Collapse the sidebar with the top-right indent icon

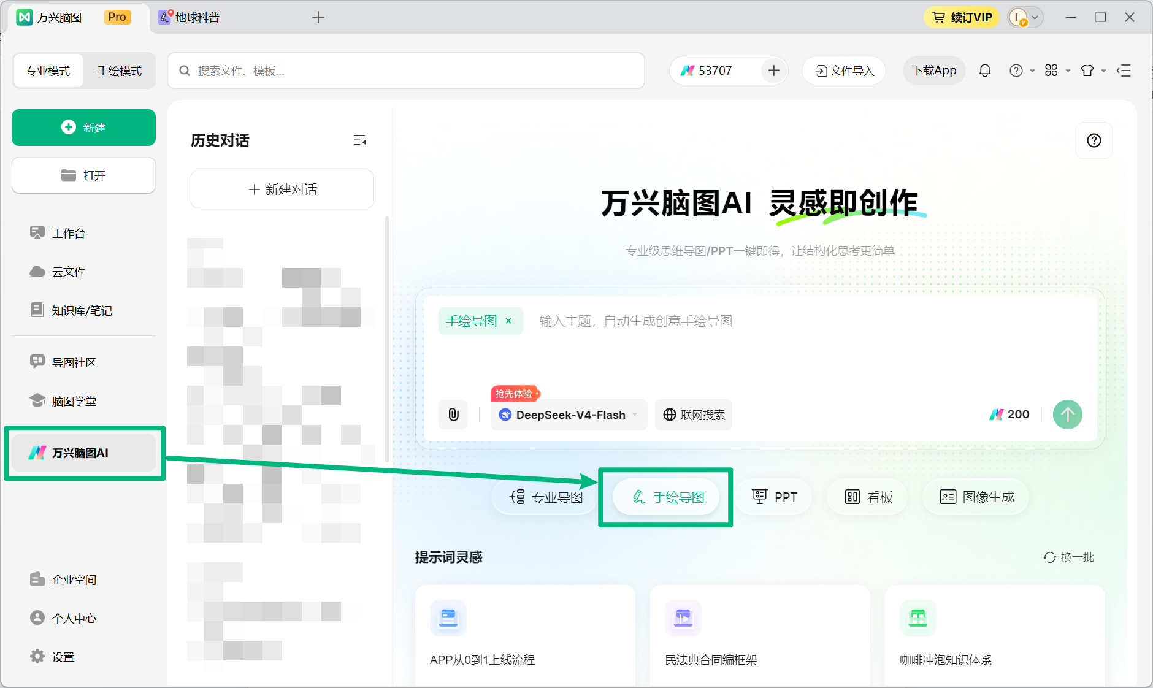[x=1124, y=71]
